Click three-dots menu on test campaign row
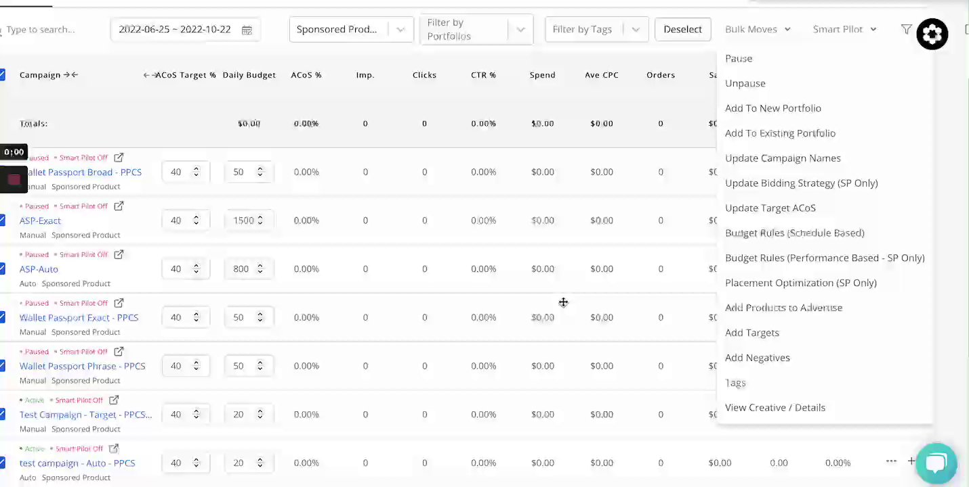The height and width of the screenshot is (487, 969). 891,461
